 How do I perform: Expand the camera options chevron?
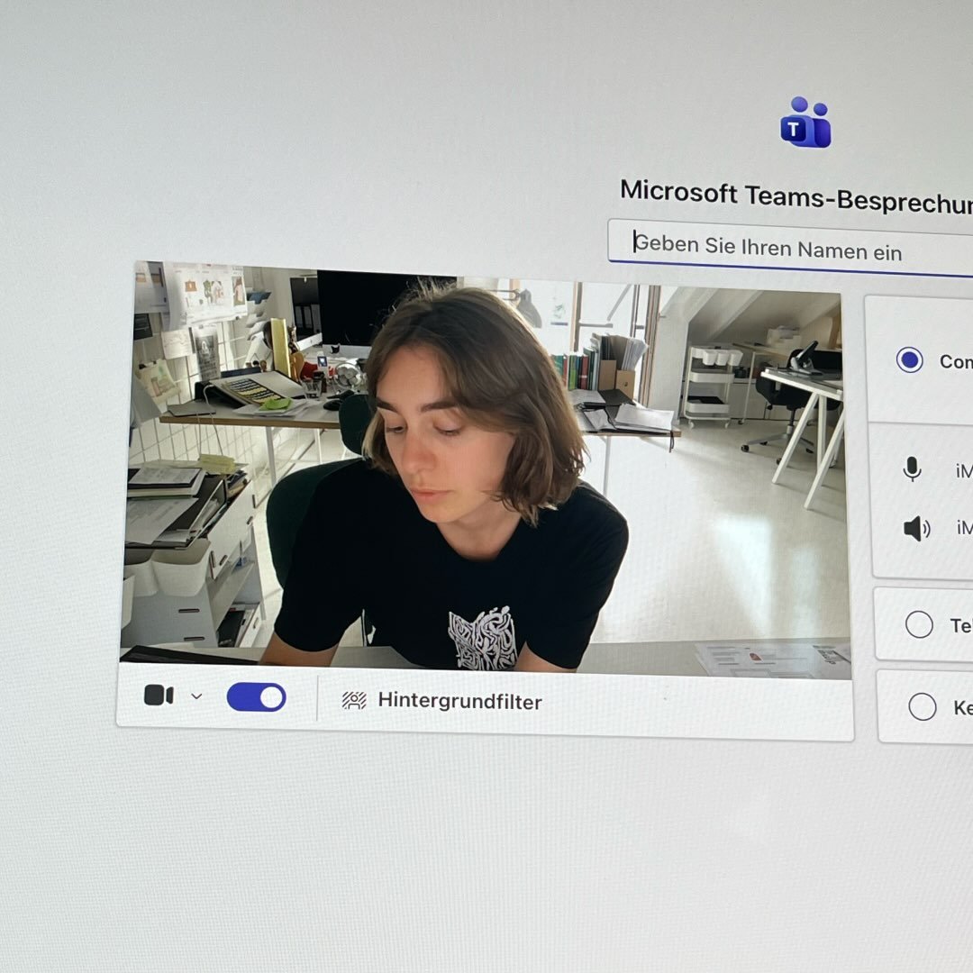point(196,696)
